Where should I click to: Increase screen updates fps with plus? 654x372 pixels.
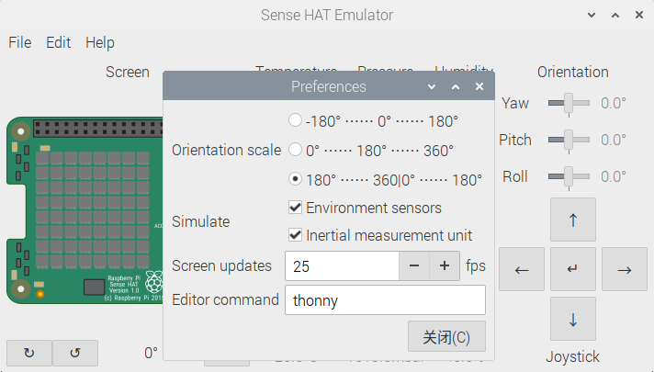(x=445, y=265)
